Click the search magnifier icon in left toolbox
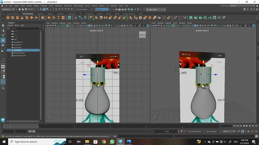Screen dimensions: 259x145 (3, 88)
